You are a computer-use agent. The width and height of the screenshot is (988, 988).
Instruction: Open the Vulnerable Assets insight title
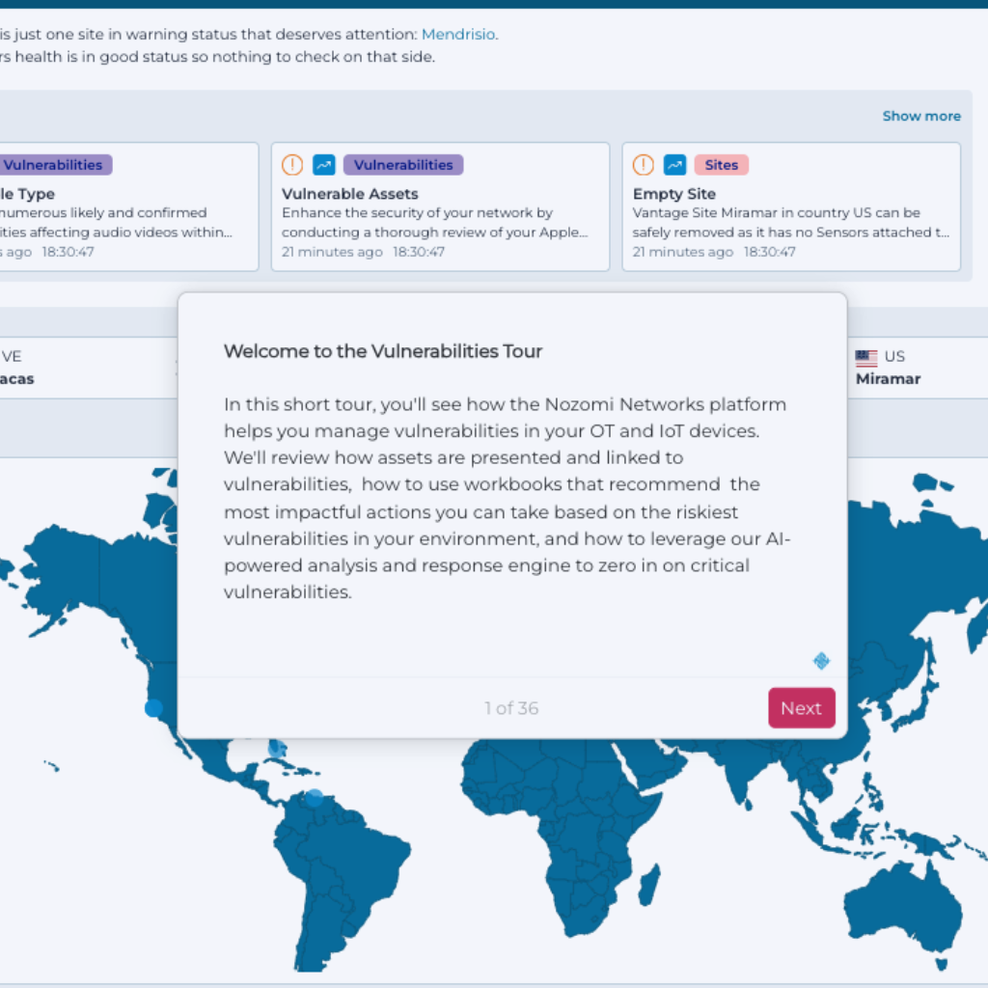(x=349, y=194)
